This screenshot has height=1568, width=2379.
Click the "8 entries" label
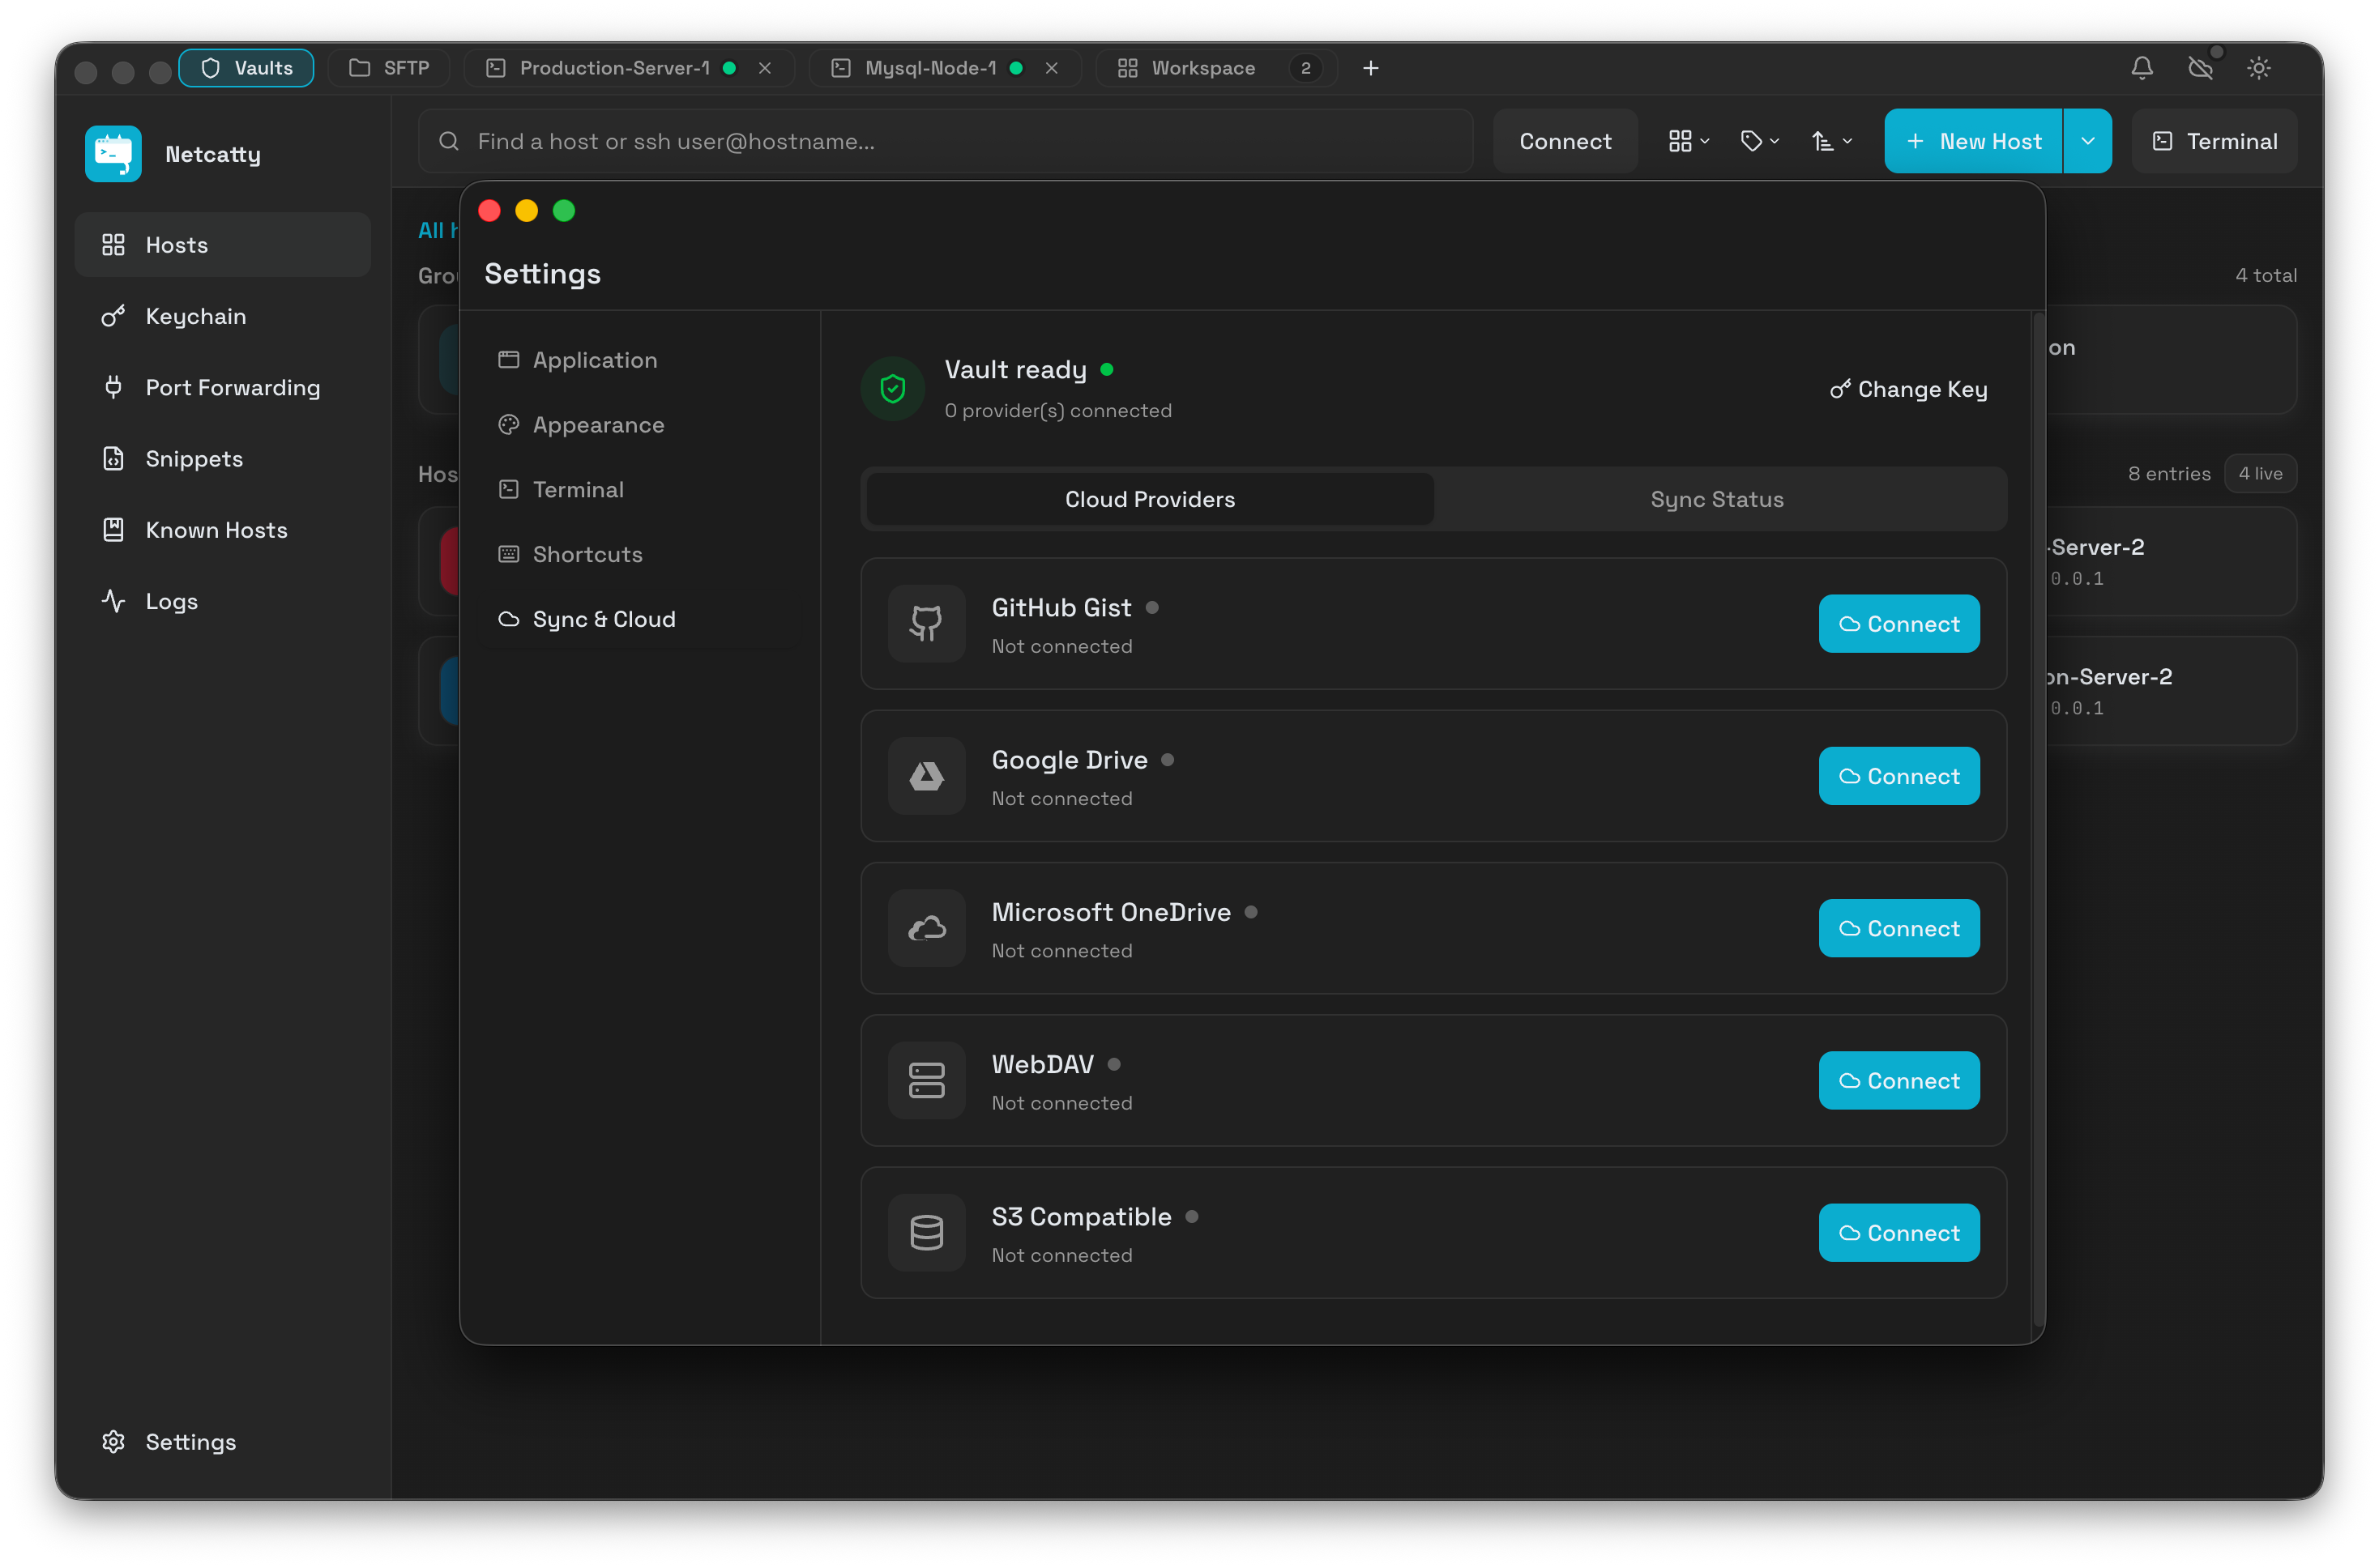click(2169, 473)
